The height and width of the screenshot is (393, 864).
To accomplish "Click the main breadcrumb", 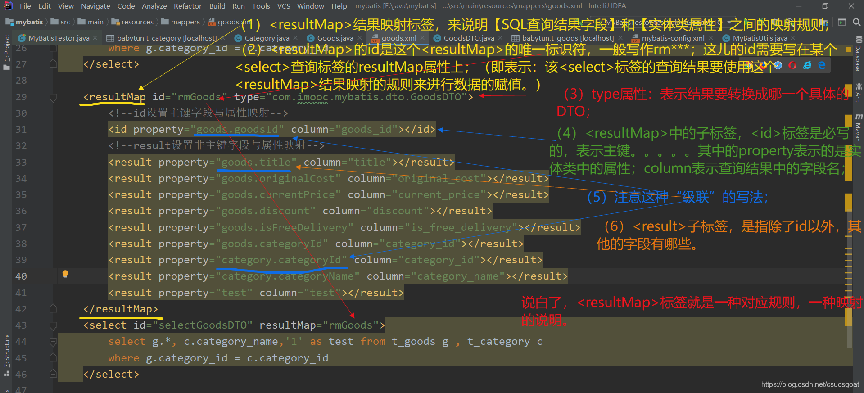I will 95,22.
